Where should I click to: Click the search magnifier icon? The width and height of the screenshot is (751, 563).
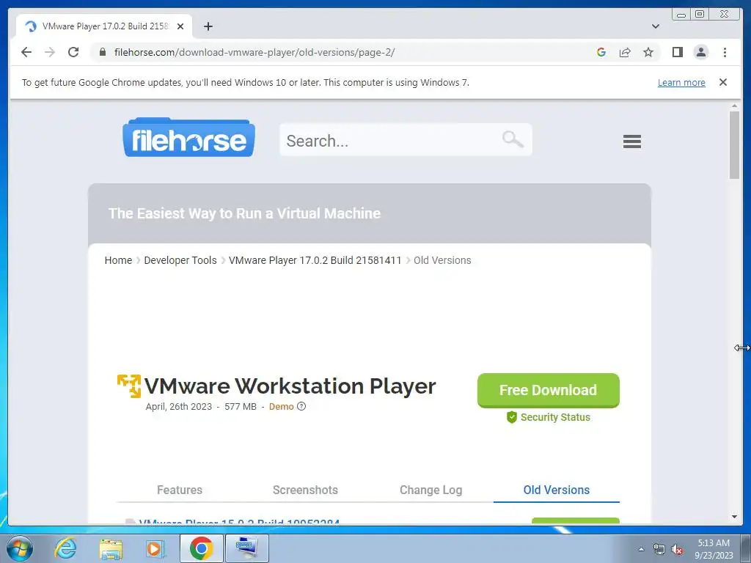pyautogui.click(x=513, y=139)
